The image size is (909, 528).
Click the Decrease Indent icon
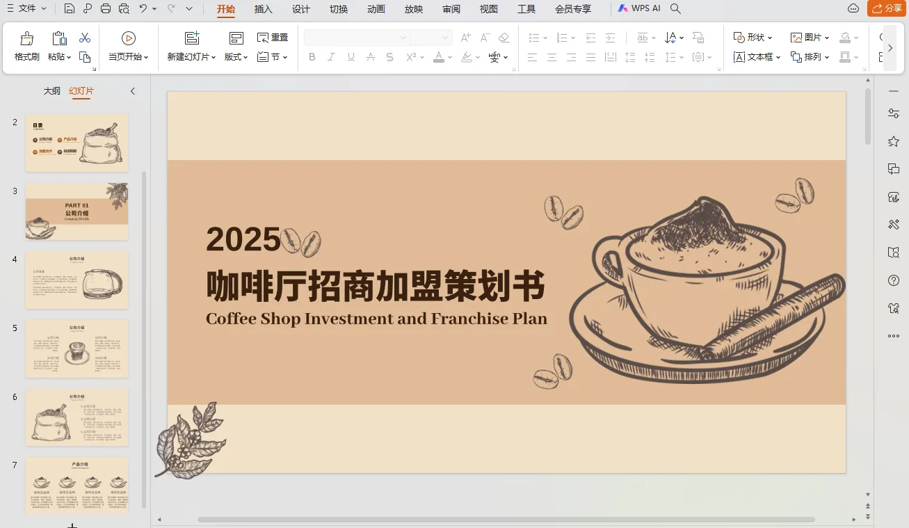coord(591,38)
